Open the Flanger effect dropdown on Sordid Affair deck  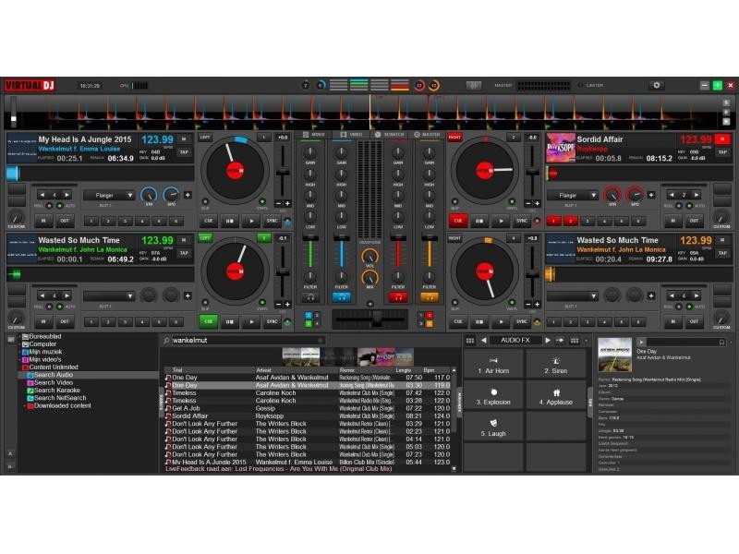point(572,195)
